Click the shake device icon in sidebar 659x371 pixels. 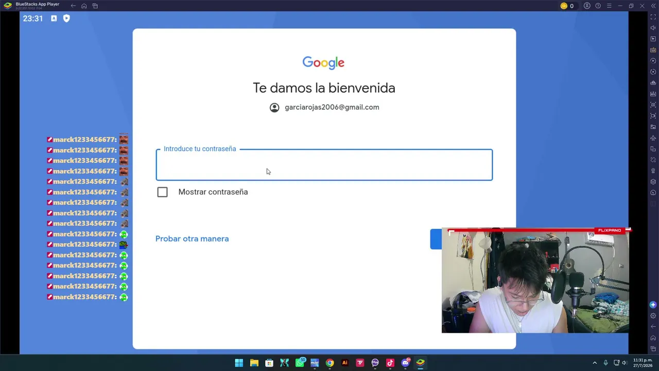point(653,160)
